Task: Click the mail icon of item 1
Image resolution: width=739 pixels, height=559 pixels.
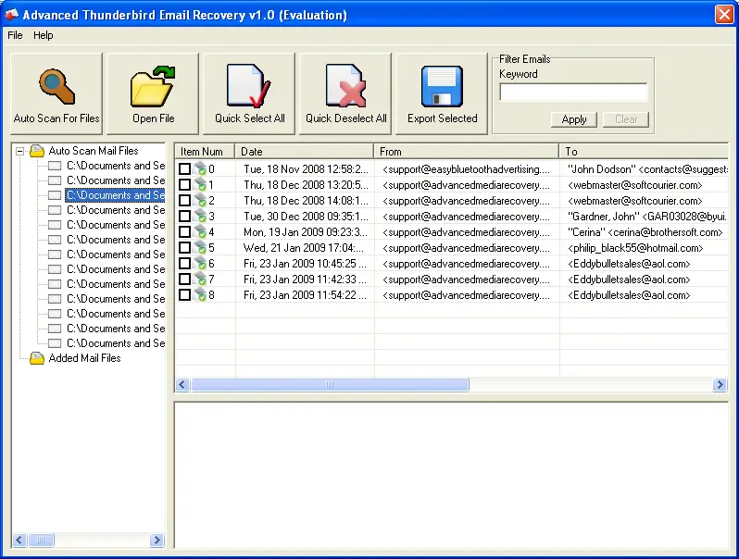Action: click(200, 184)
